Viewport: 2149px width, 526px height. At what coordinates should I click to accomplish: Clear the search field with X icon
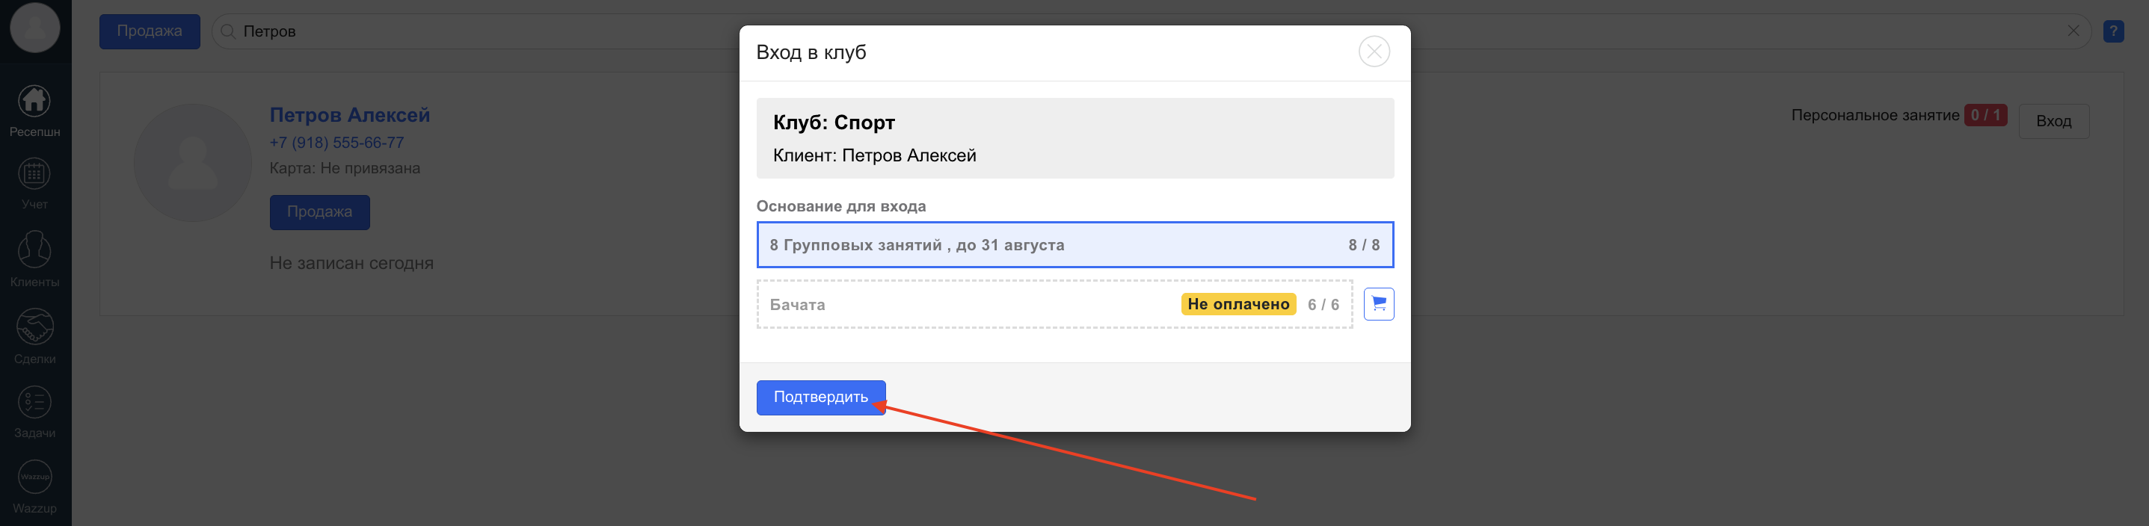click(2073, 31)
